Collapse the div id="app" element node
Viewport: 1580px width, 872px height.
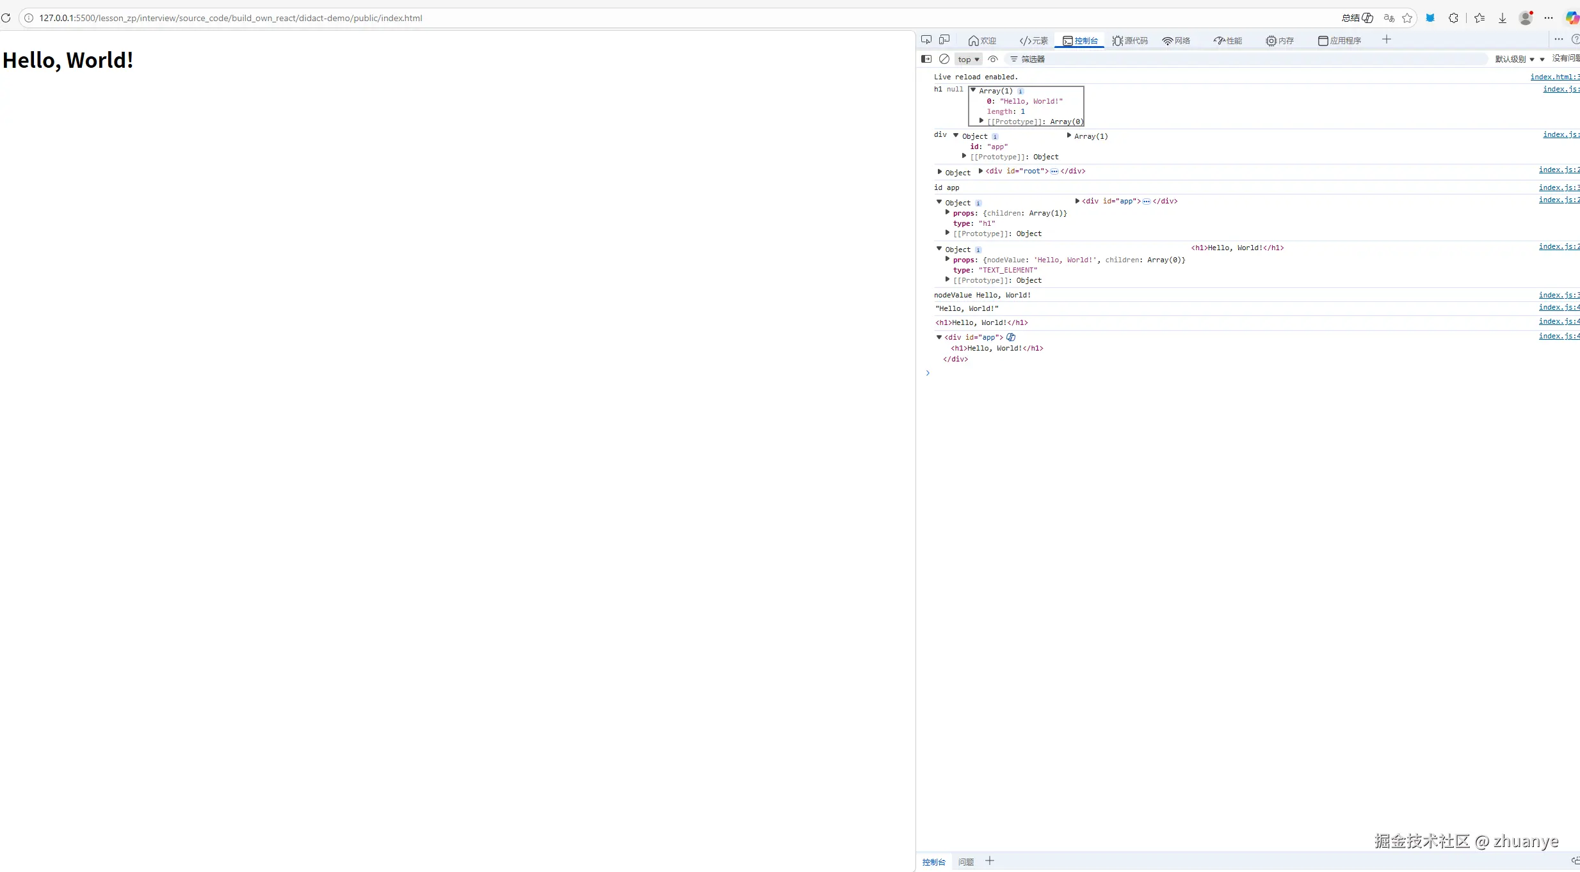[x=939, y=337]
